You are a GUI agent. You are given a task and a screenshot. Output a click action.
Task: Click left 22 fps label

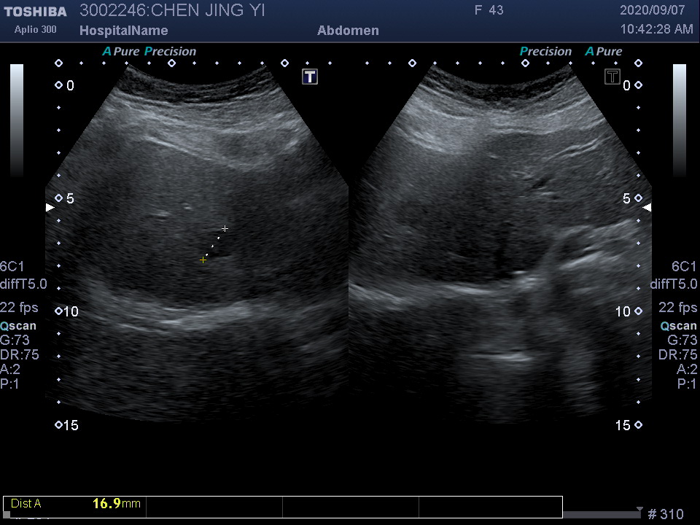[x=19, y=307]
